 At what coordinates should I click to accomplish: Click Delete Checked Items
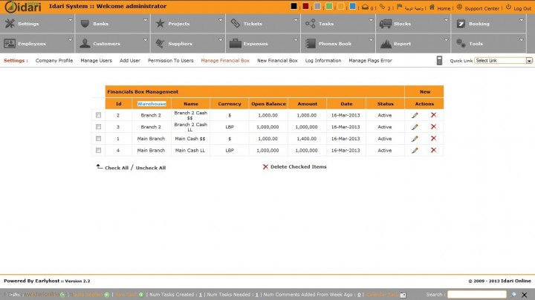point(298,166)
